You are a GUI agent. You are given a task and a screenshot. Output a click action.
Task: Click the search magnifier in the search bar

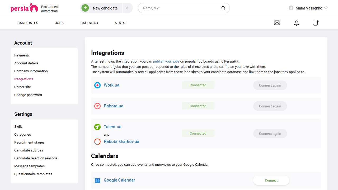[223, 8]
